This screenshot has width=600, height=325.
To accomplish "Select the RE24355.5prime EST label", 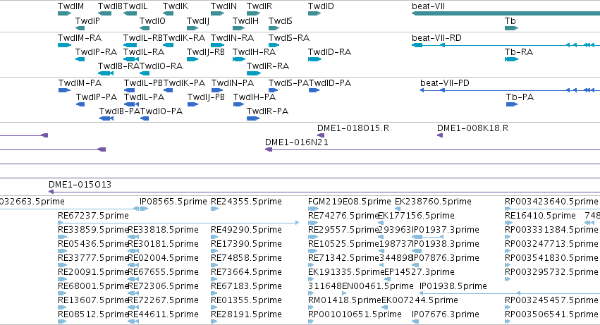I will tap(246, 202).
